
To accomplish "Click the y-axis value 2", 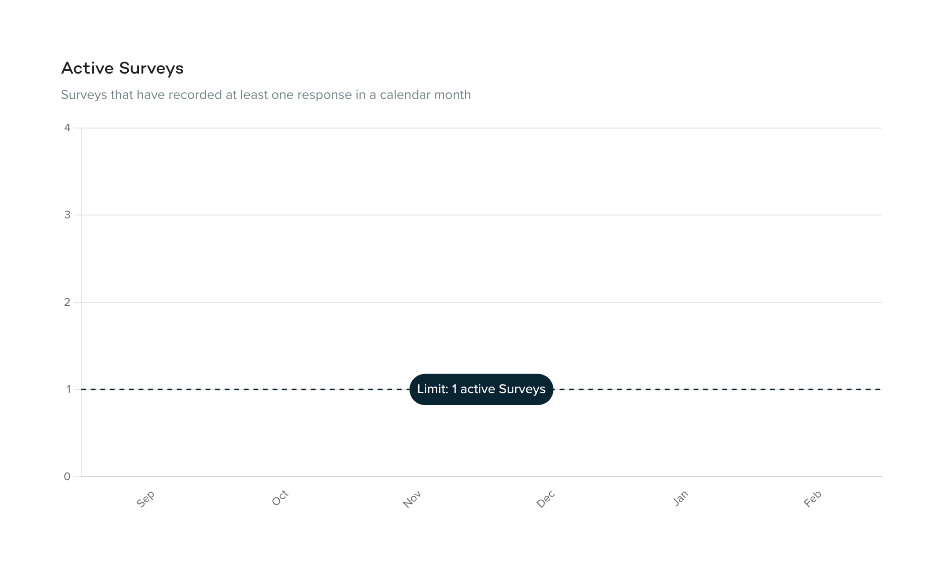I will point(67,302).
